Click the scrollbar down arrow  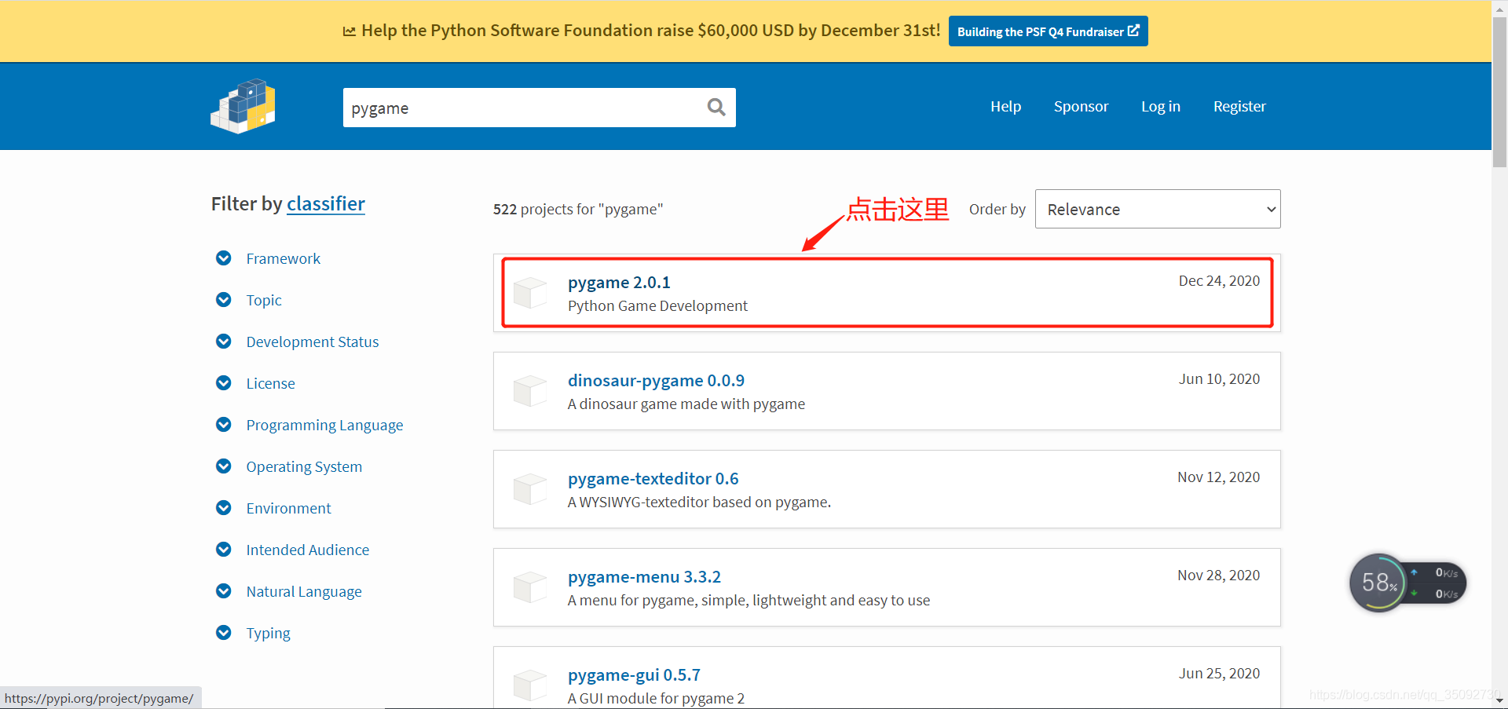coord(1499,700)
